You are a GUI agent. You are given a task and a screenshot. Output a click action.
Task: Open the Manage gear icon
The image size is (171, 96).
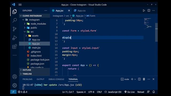point(14,85)
